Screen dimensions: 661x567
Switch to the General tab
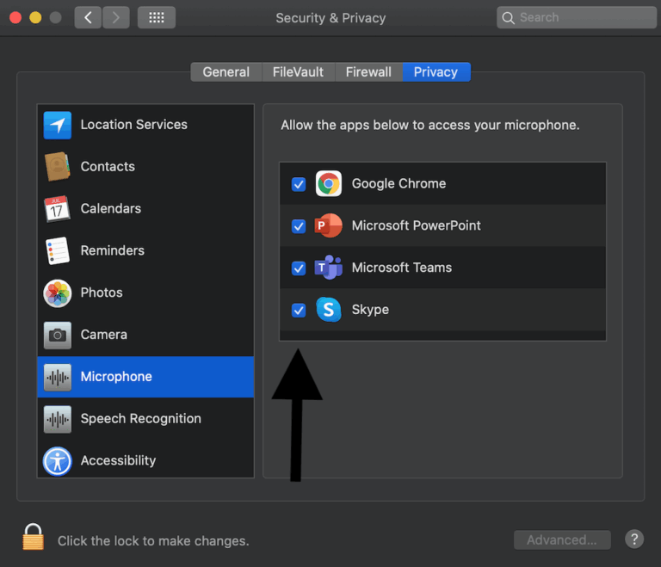pyautogui.click(x=226, y=72)
